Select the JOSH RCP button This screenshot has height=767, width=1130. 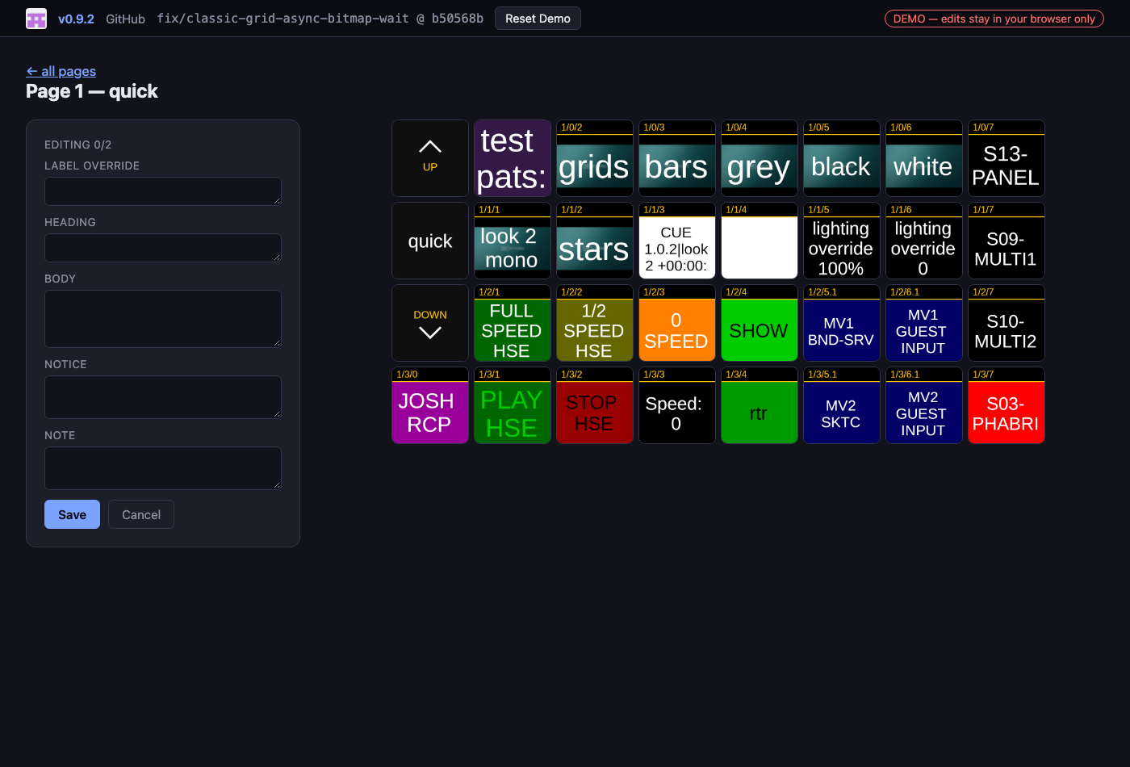430,405
